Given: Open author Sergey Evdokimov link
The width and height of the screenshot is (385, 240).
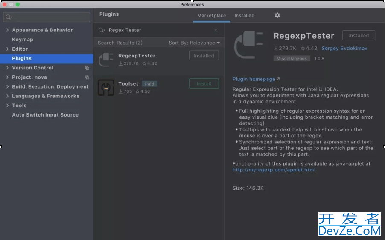Looking at the screenshot, I should click(x=344, y=48).
